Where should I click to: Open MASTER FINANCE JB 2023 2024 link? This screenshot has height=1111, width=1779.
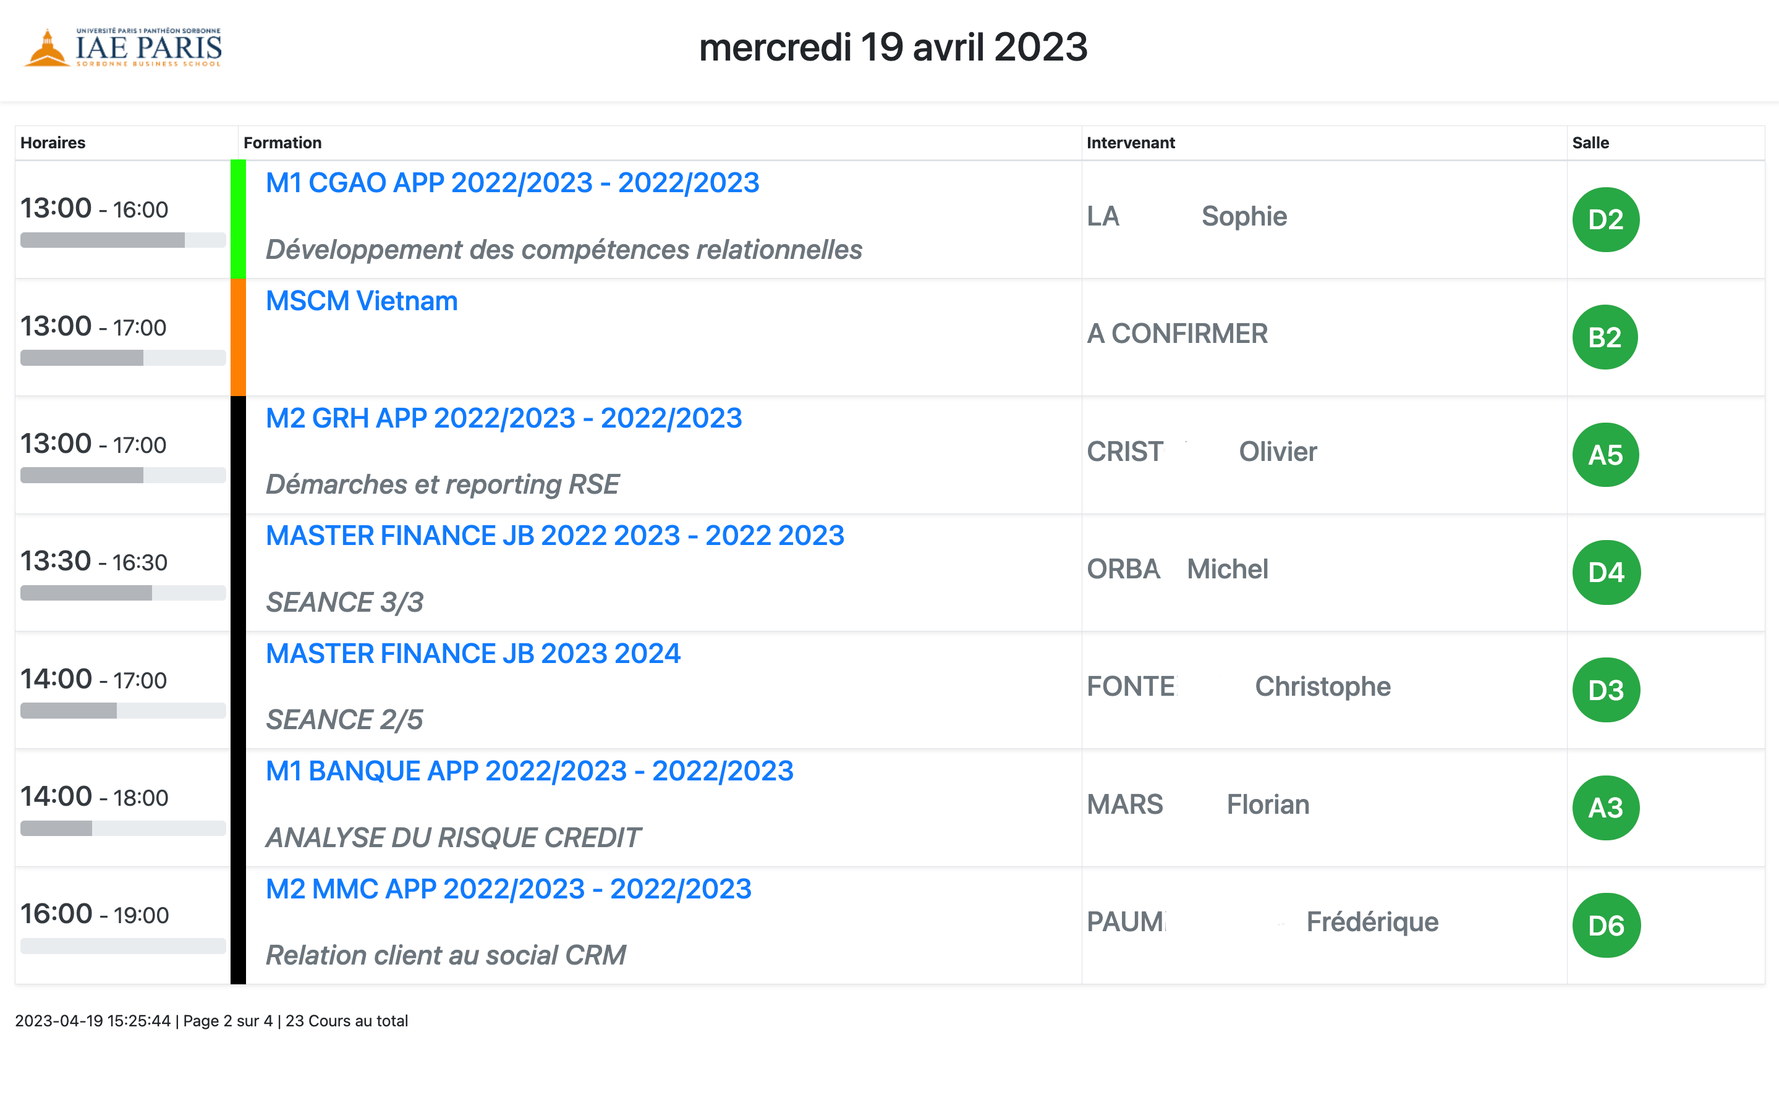pyautogui.click(x=473, y=653)
